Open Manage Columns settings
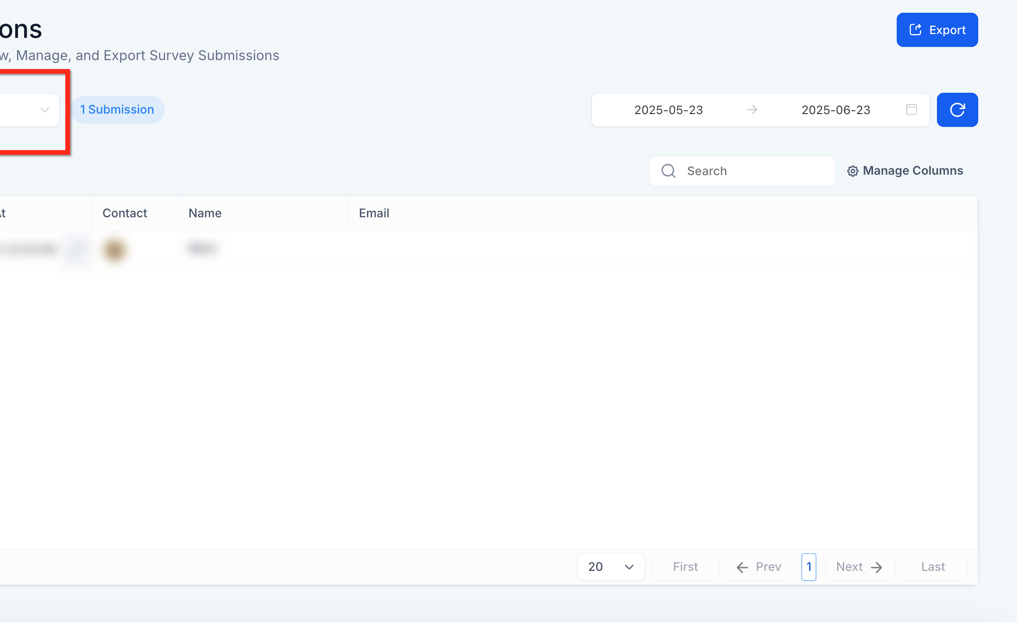 [x=905, y=171]
